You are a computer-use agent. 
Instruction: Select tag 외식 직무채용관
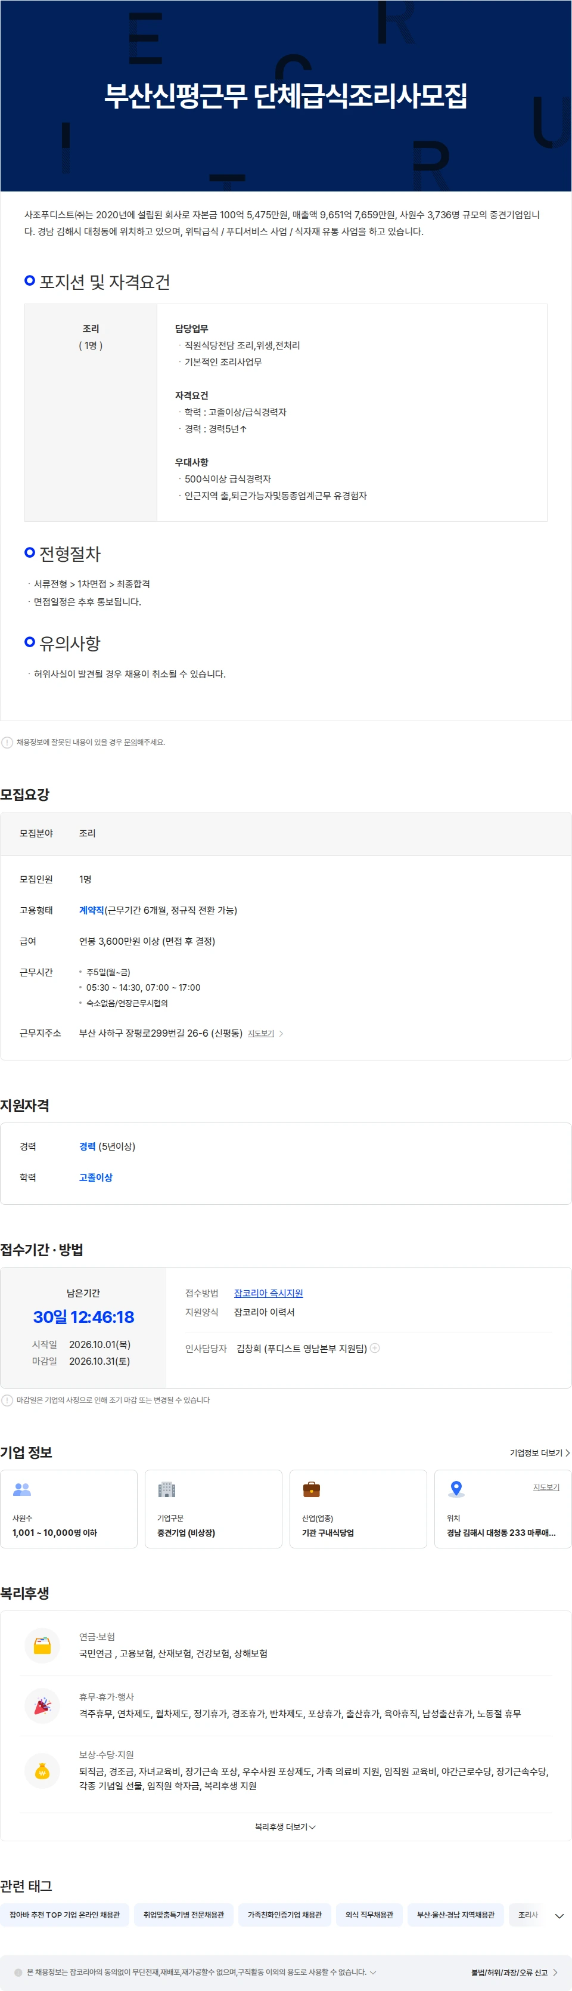369,1915
